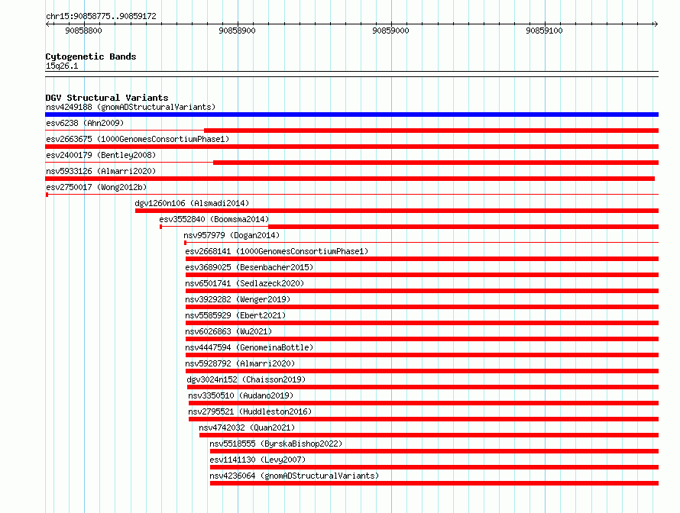
Task: Click ruler position 90859000
Action: [x=390, y=31]
